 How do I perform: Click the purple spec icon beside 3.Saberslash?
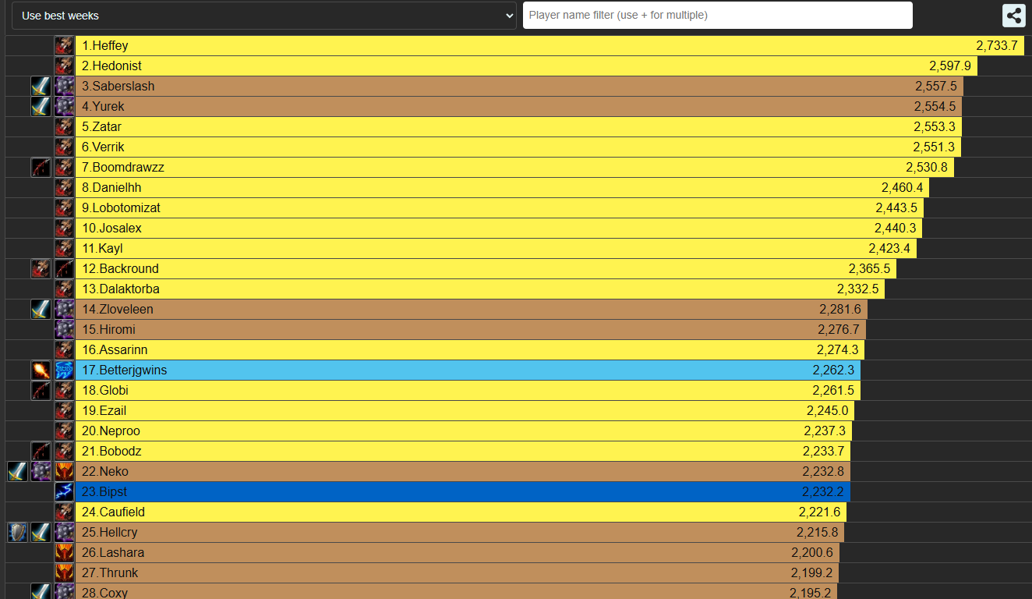pos(65,86)
